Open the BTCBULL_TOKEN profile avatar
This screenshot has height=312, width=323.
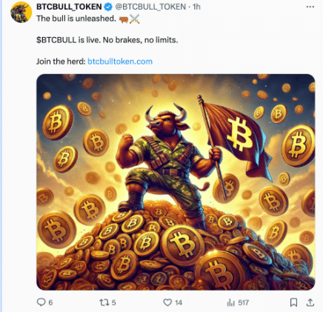(x=21, y=12)
